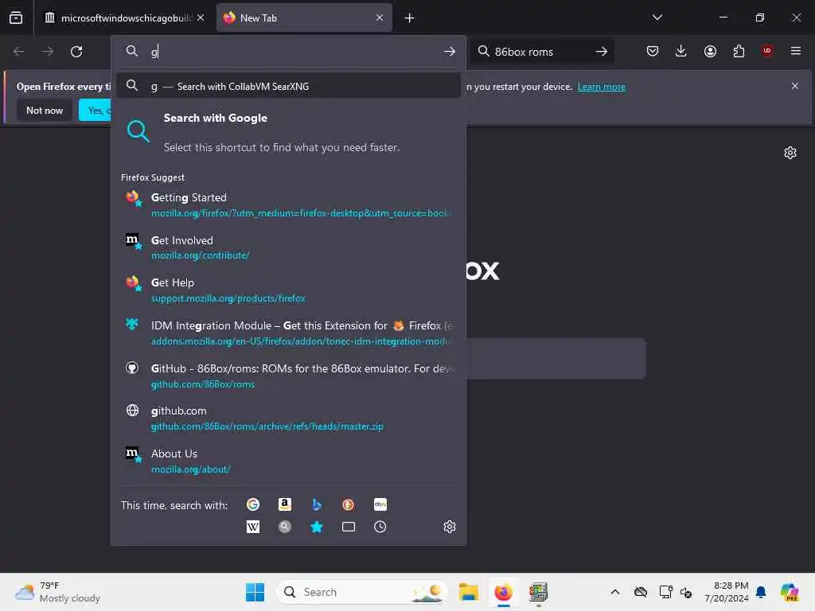Open the Get Involved suggestion
The width and height of the screenshot is (815, 611).
point(288,247)
